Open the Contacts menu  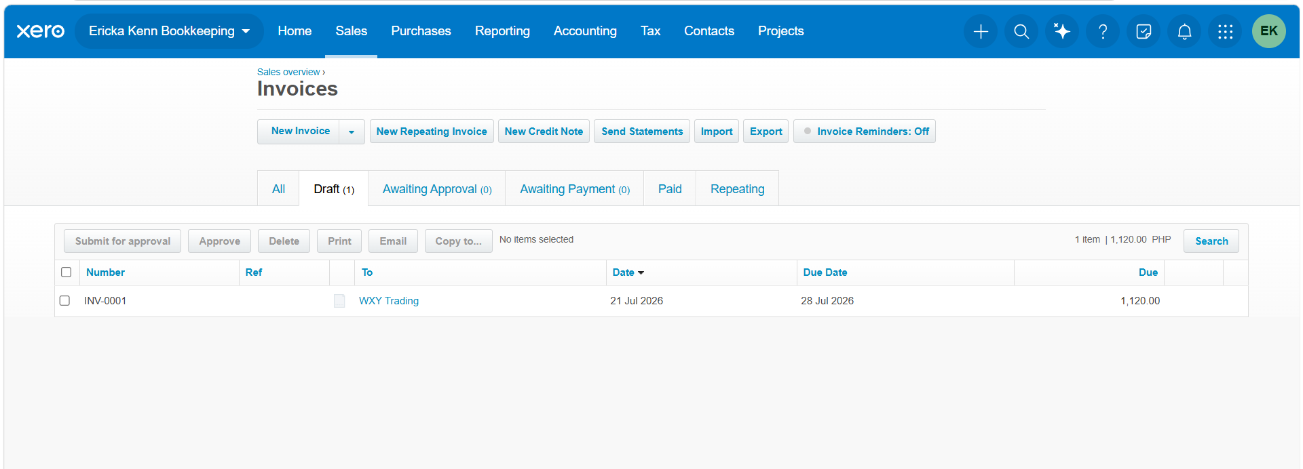tap(709, 31)
